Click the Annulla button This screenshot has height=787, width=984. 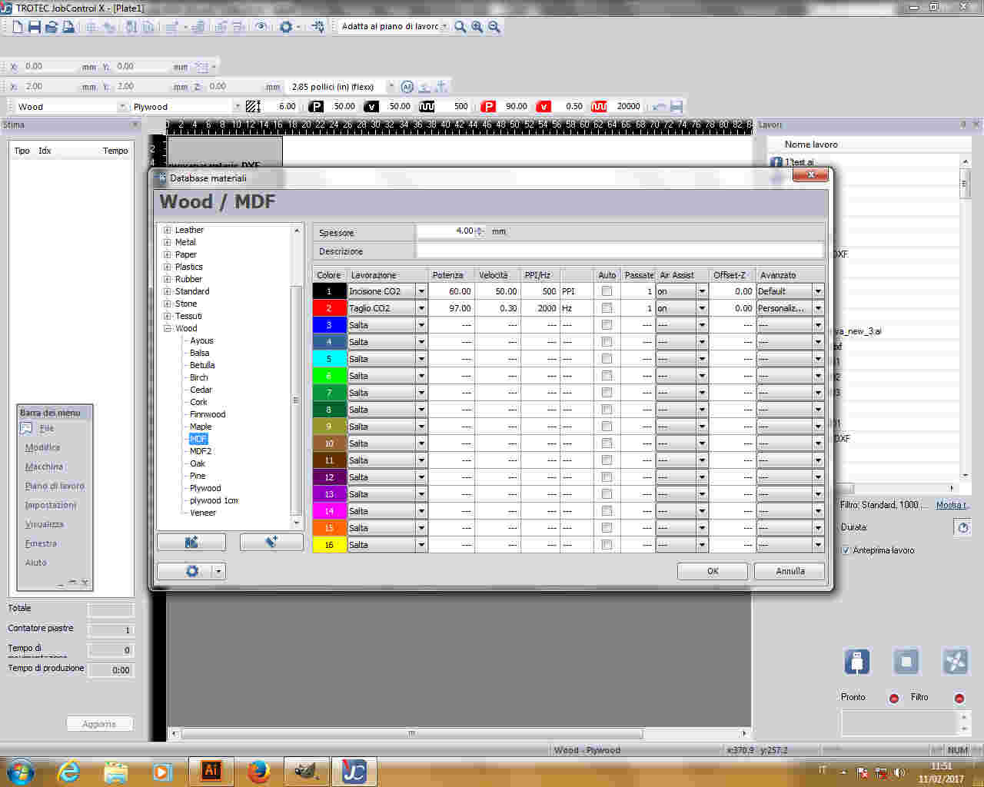point(790,571)
